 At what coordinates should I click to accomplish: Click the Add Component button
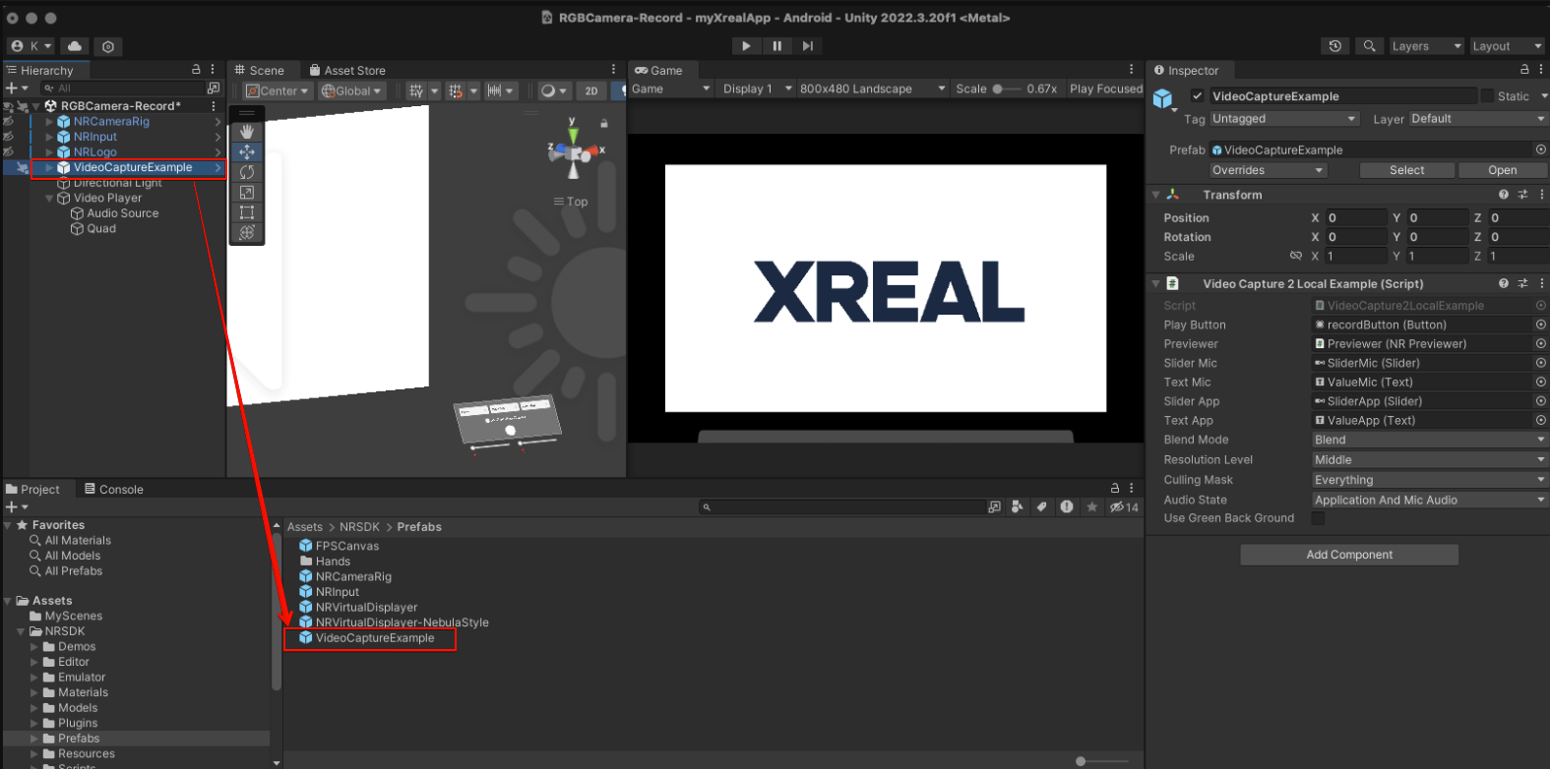click(1349, 555)
